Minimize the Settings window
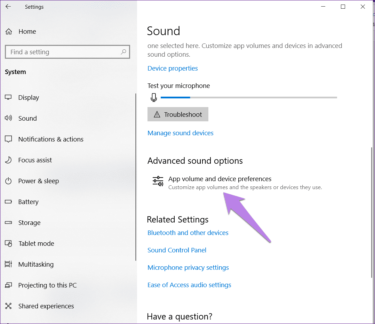This screenshot has height=324, width=375. coord(323,7)
